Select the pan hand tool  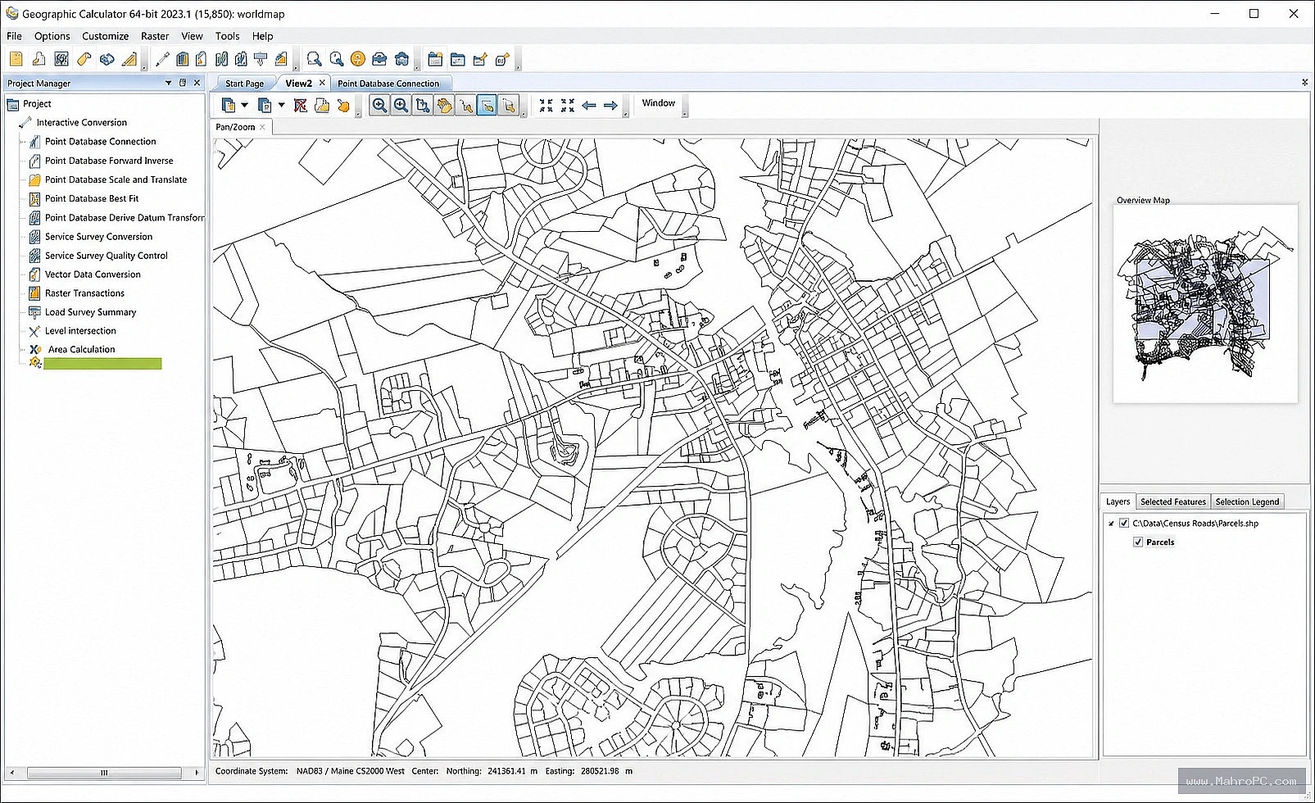pyautogui.click(x=444, y=105)
